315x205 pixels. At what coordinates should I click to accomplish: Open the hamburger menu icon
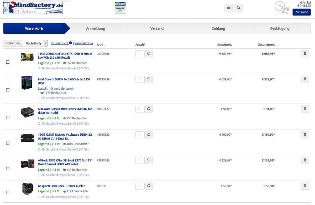pyautogui.click(x=229, y=8)
